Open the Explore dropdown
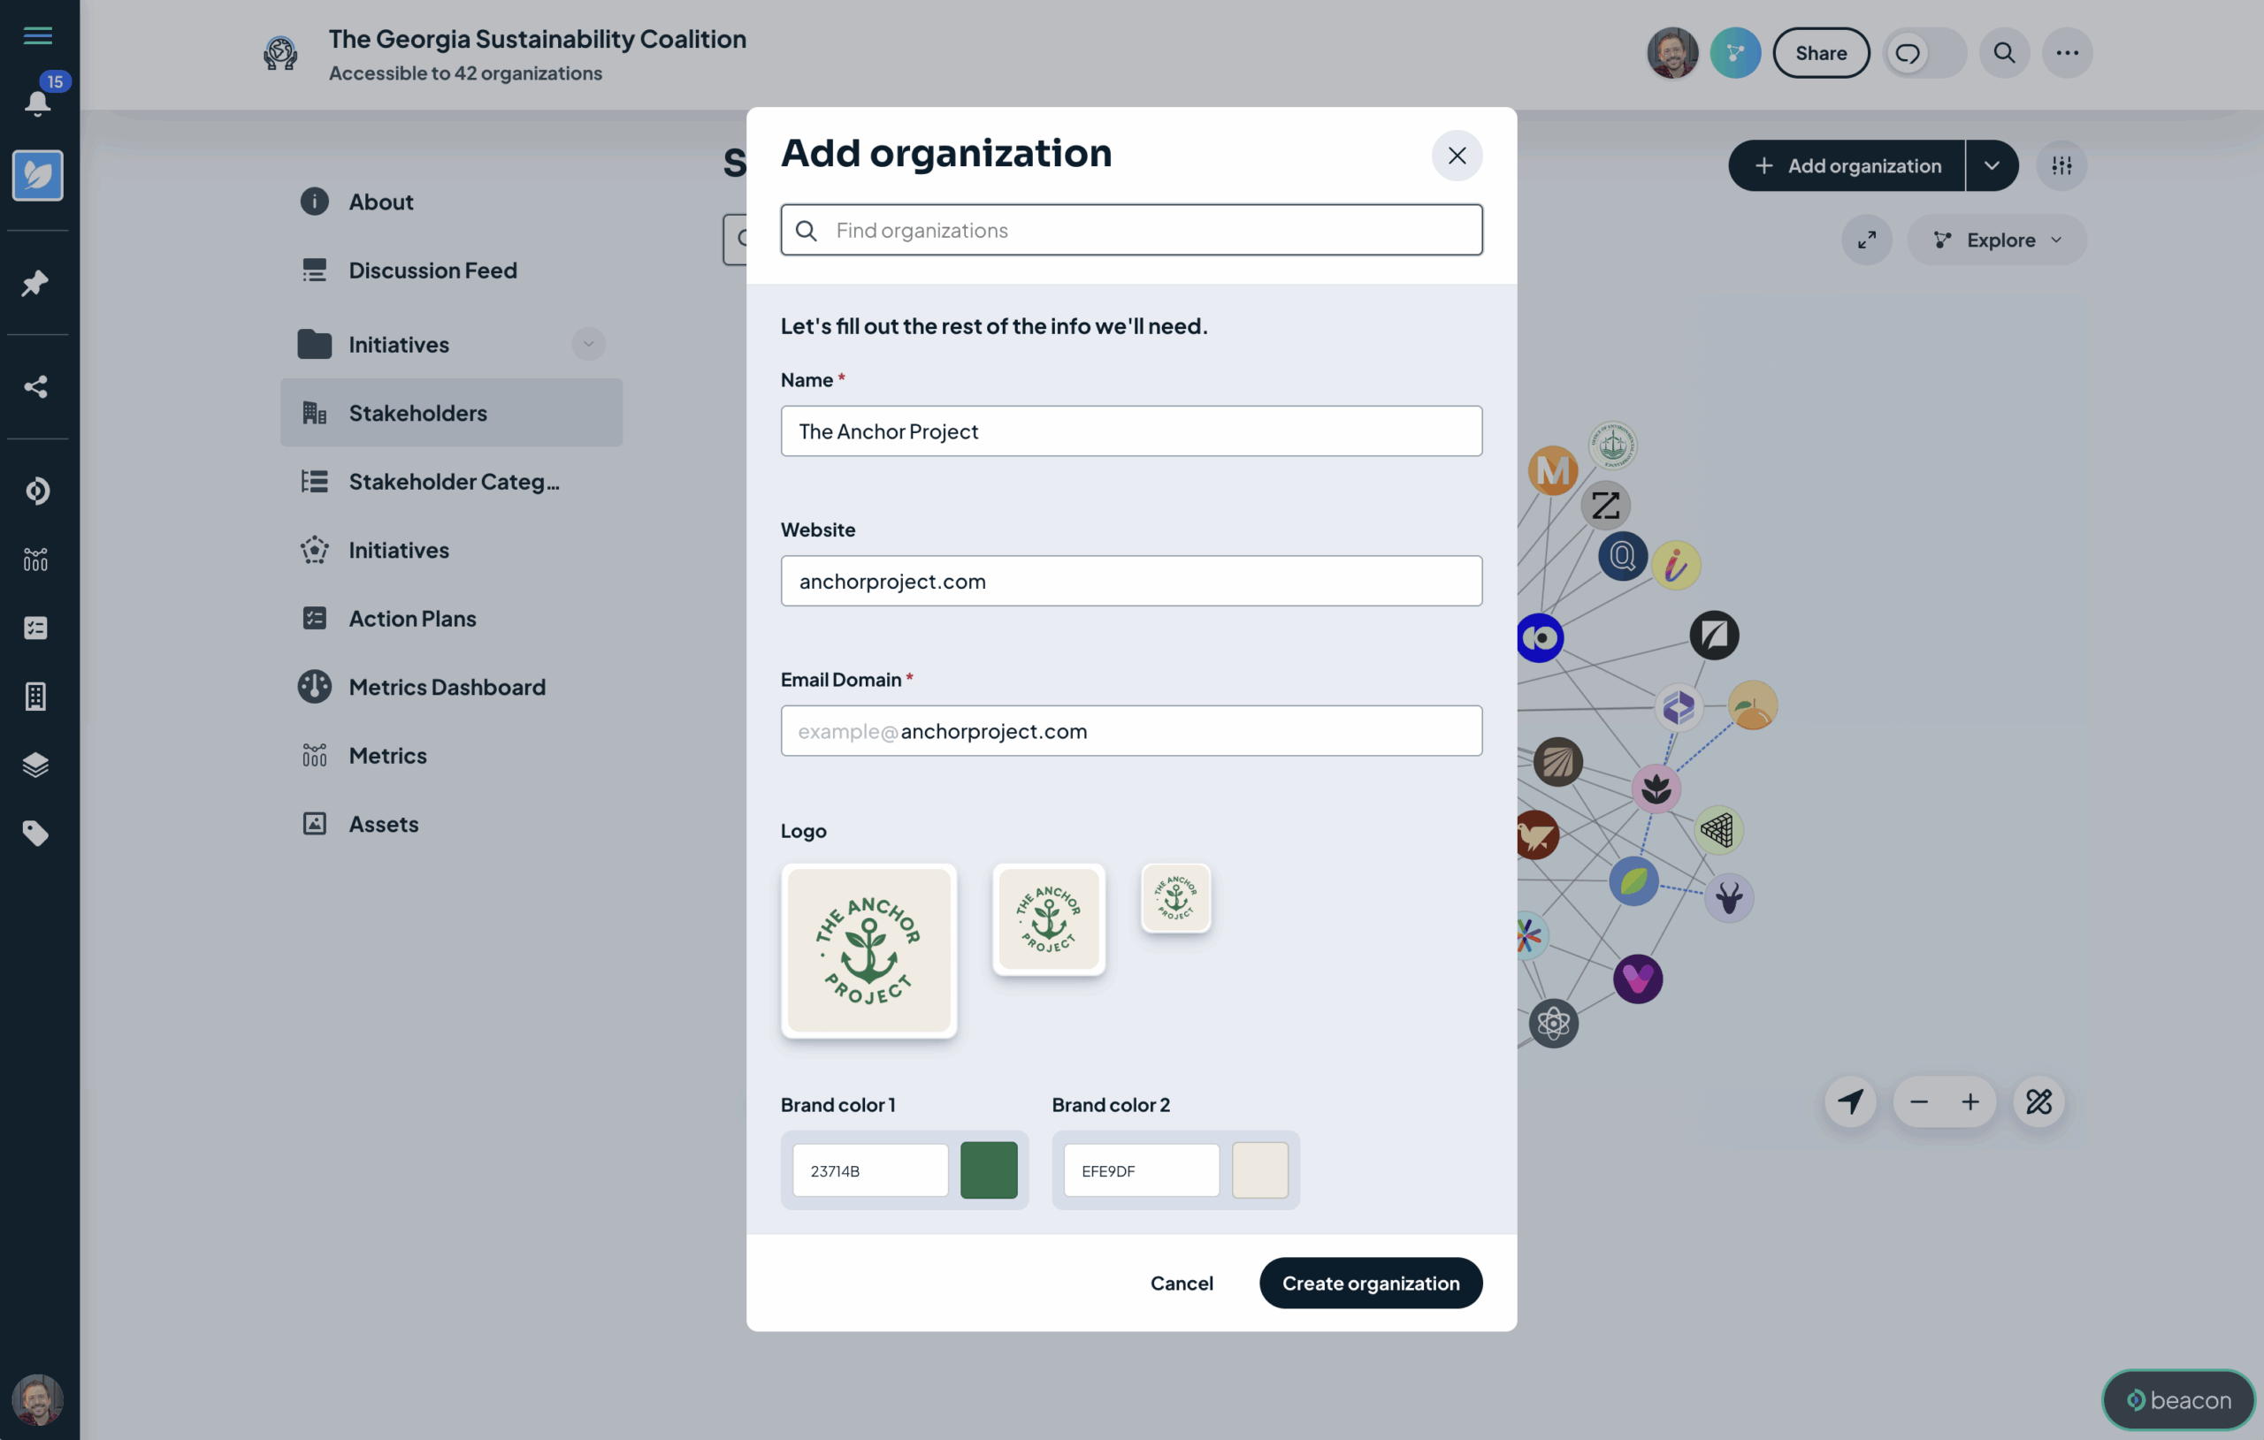Screen dimensions: 2264x1440 pos(1997,240)
